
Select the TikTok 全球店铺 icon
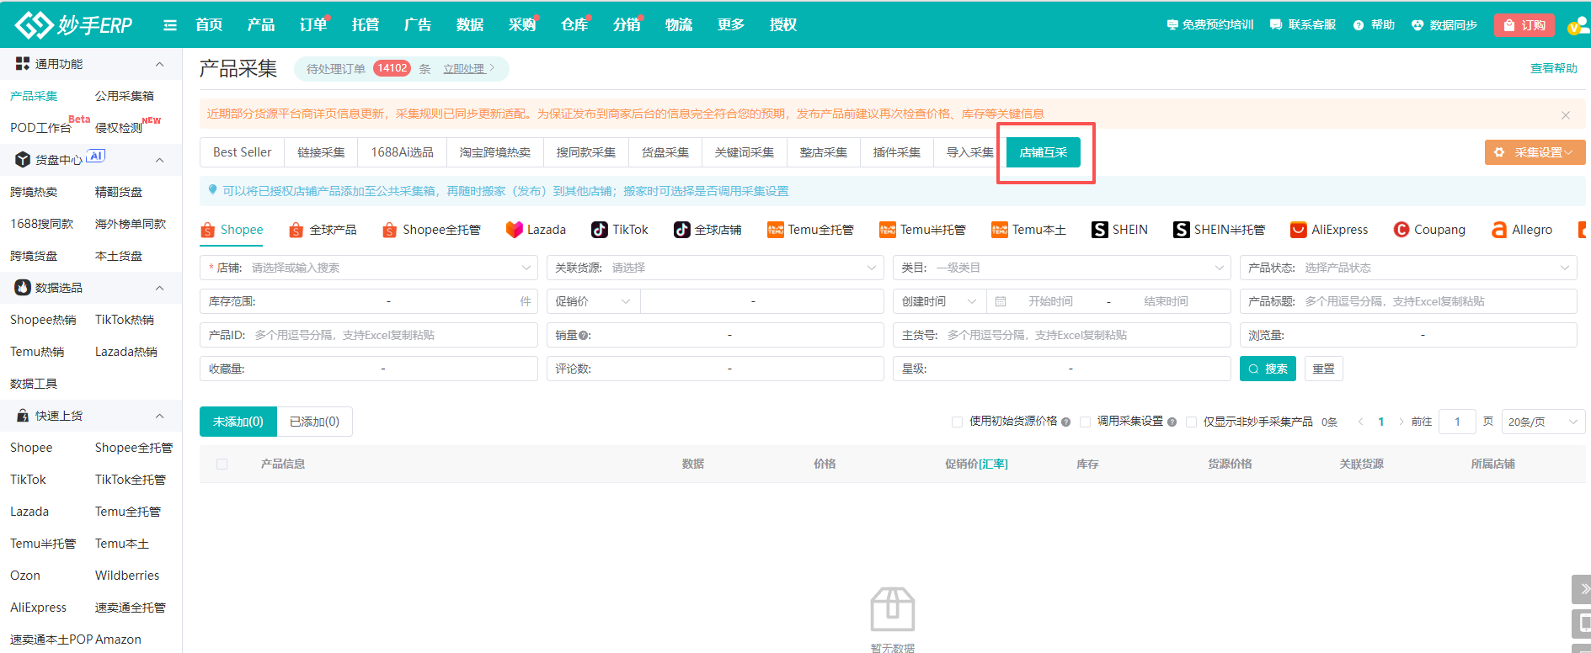(x=681, y=230)
